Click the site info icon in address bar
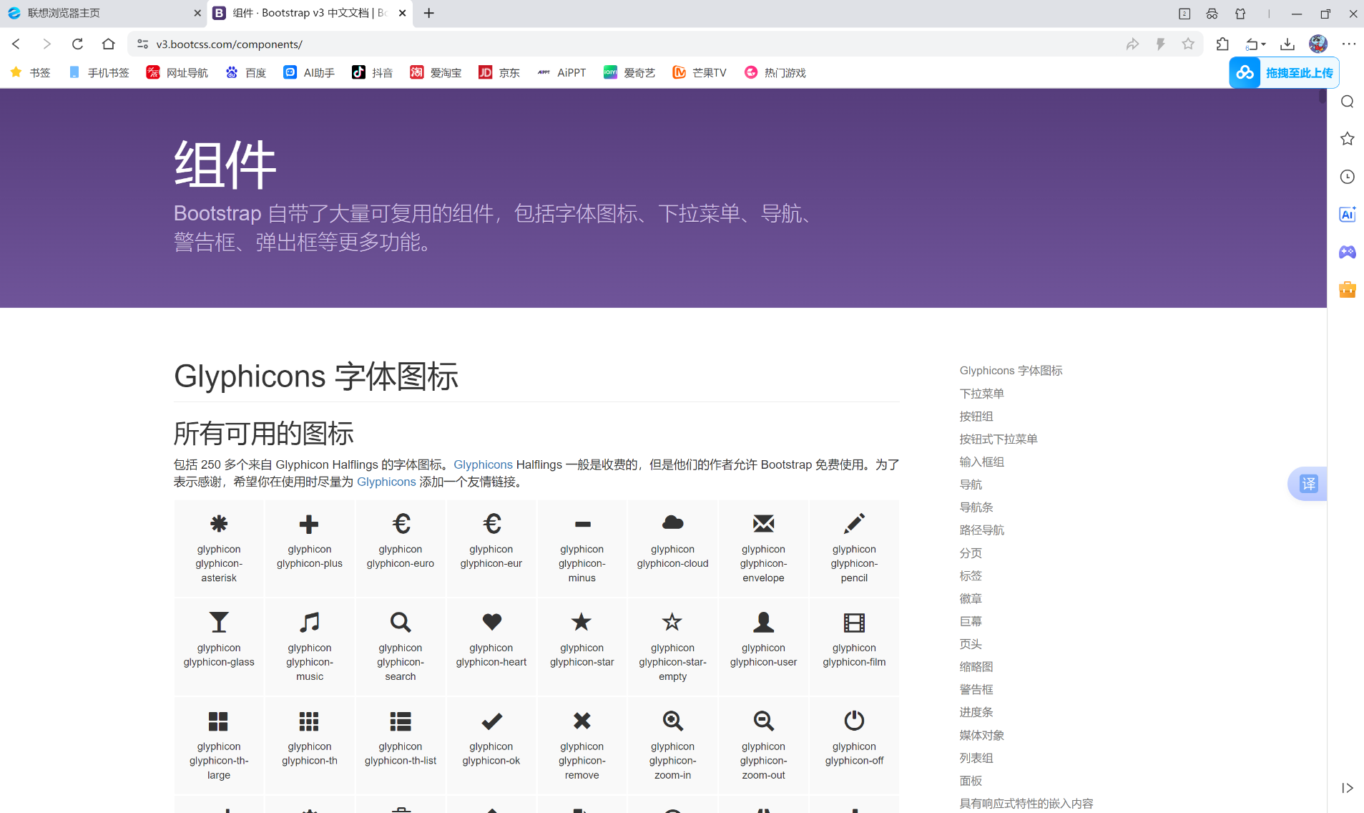Image resolution: width=1364 pixels, height=813 pixels. coord(142,44)
